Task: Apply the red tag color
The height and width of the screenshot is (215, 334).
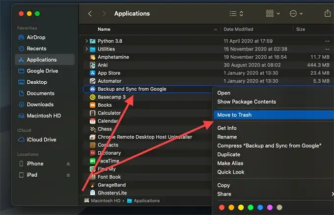Action: tap(222, 207)
